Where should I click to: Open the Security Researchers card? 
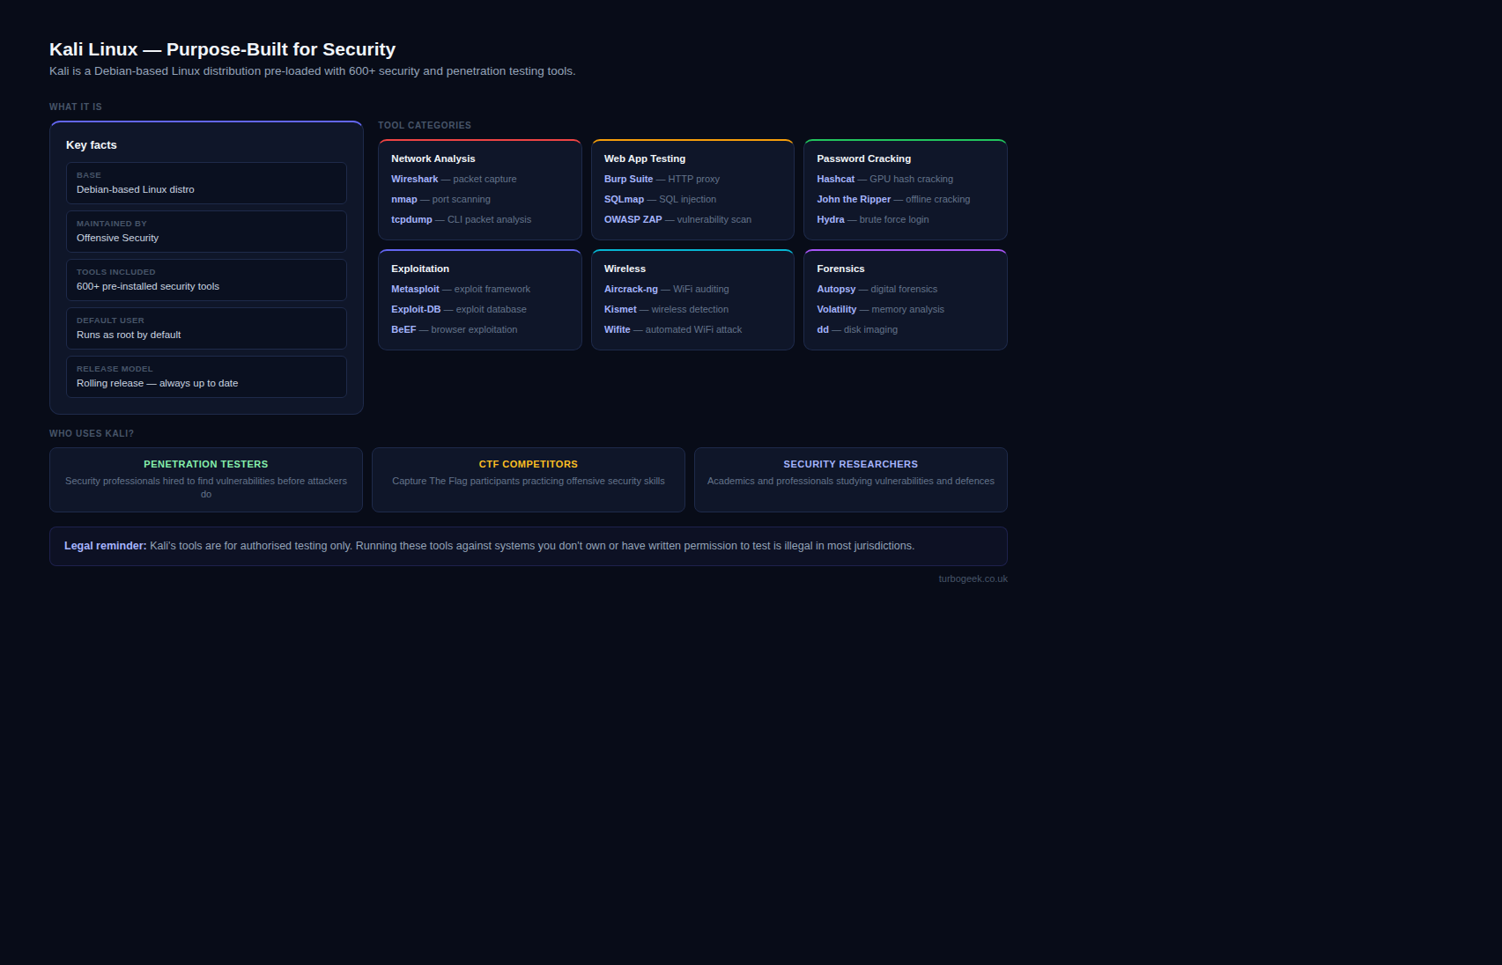point(850,479)
